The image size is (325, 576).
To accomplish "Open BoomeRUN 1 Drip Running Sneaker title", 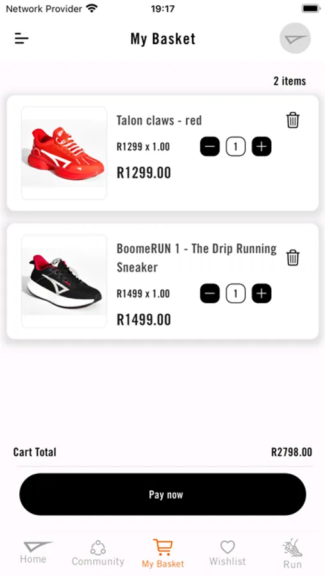I will point(197,258).
